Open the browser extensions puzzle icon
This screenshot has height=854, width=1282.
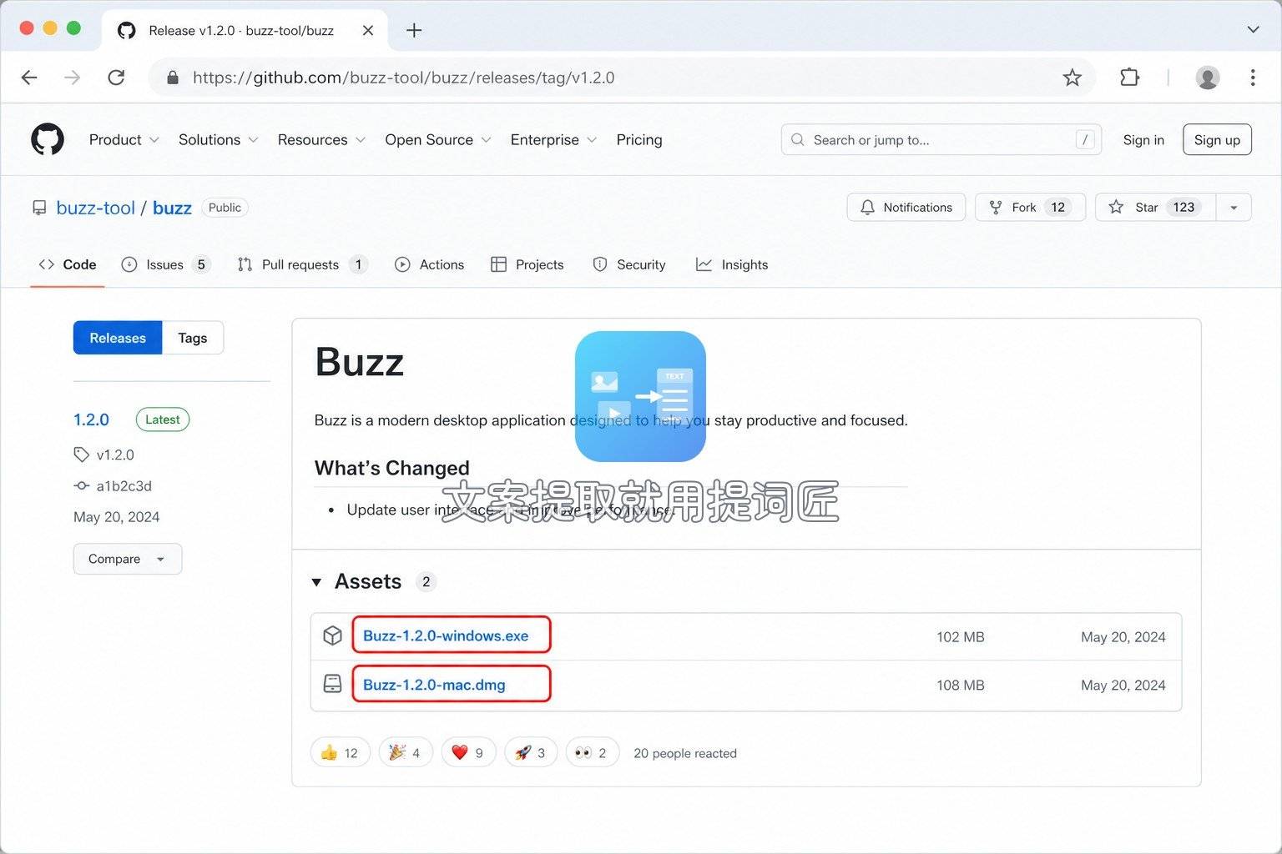[1129, 78]
